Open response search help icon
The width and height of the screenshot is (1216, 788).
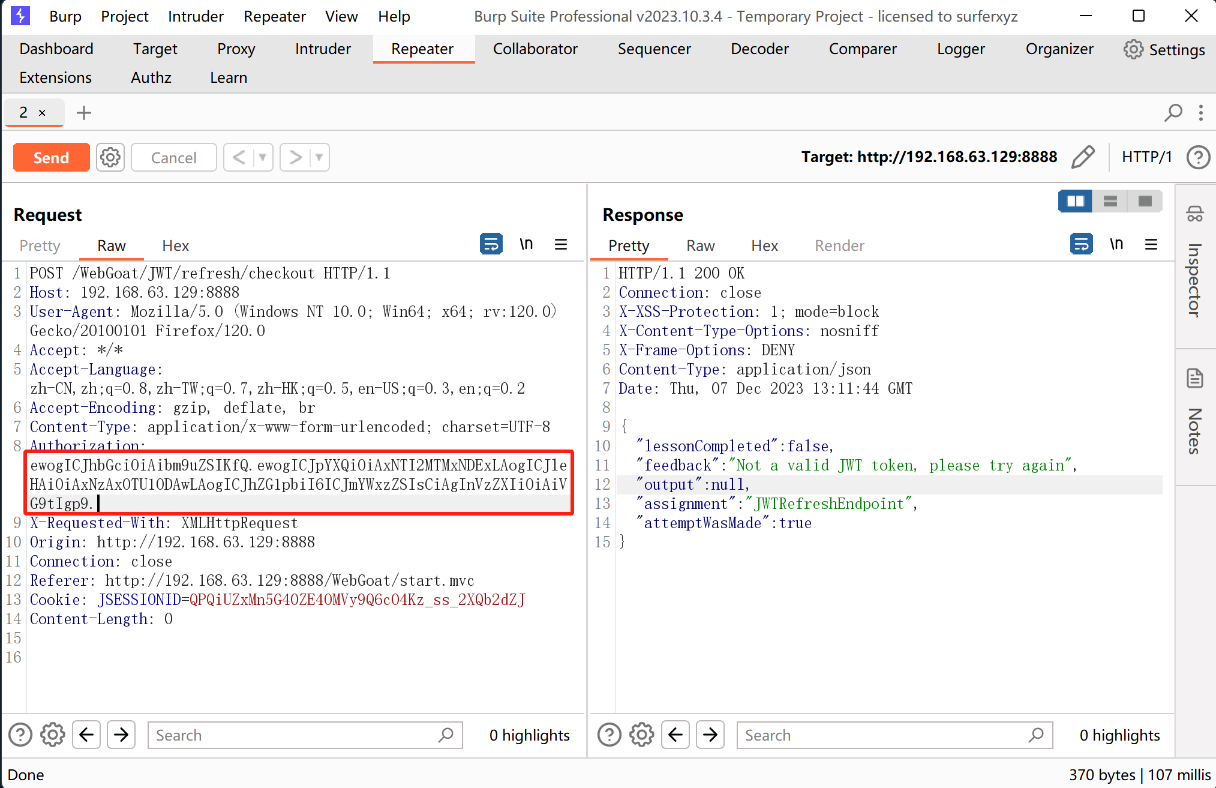tap(609, 735)
